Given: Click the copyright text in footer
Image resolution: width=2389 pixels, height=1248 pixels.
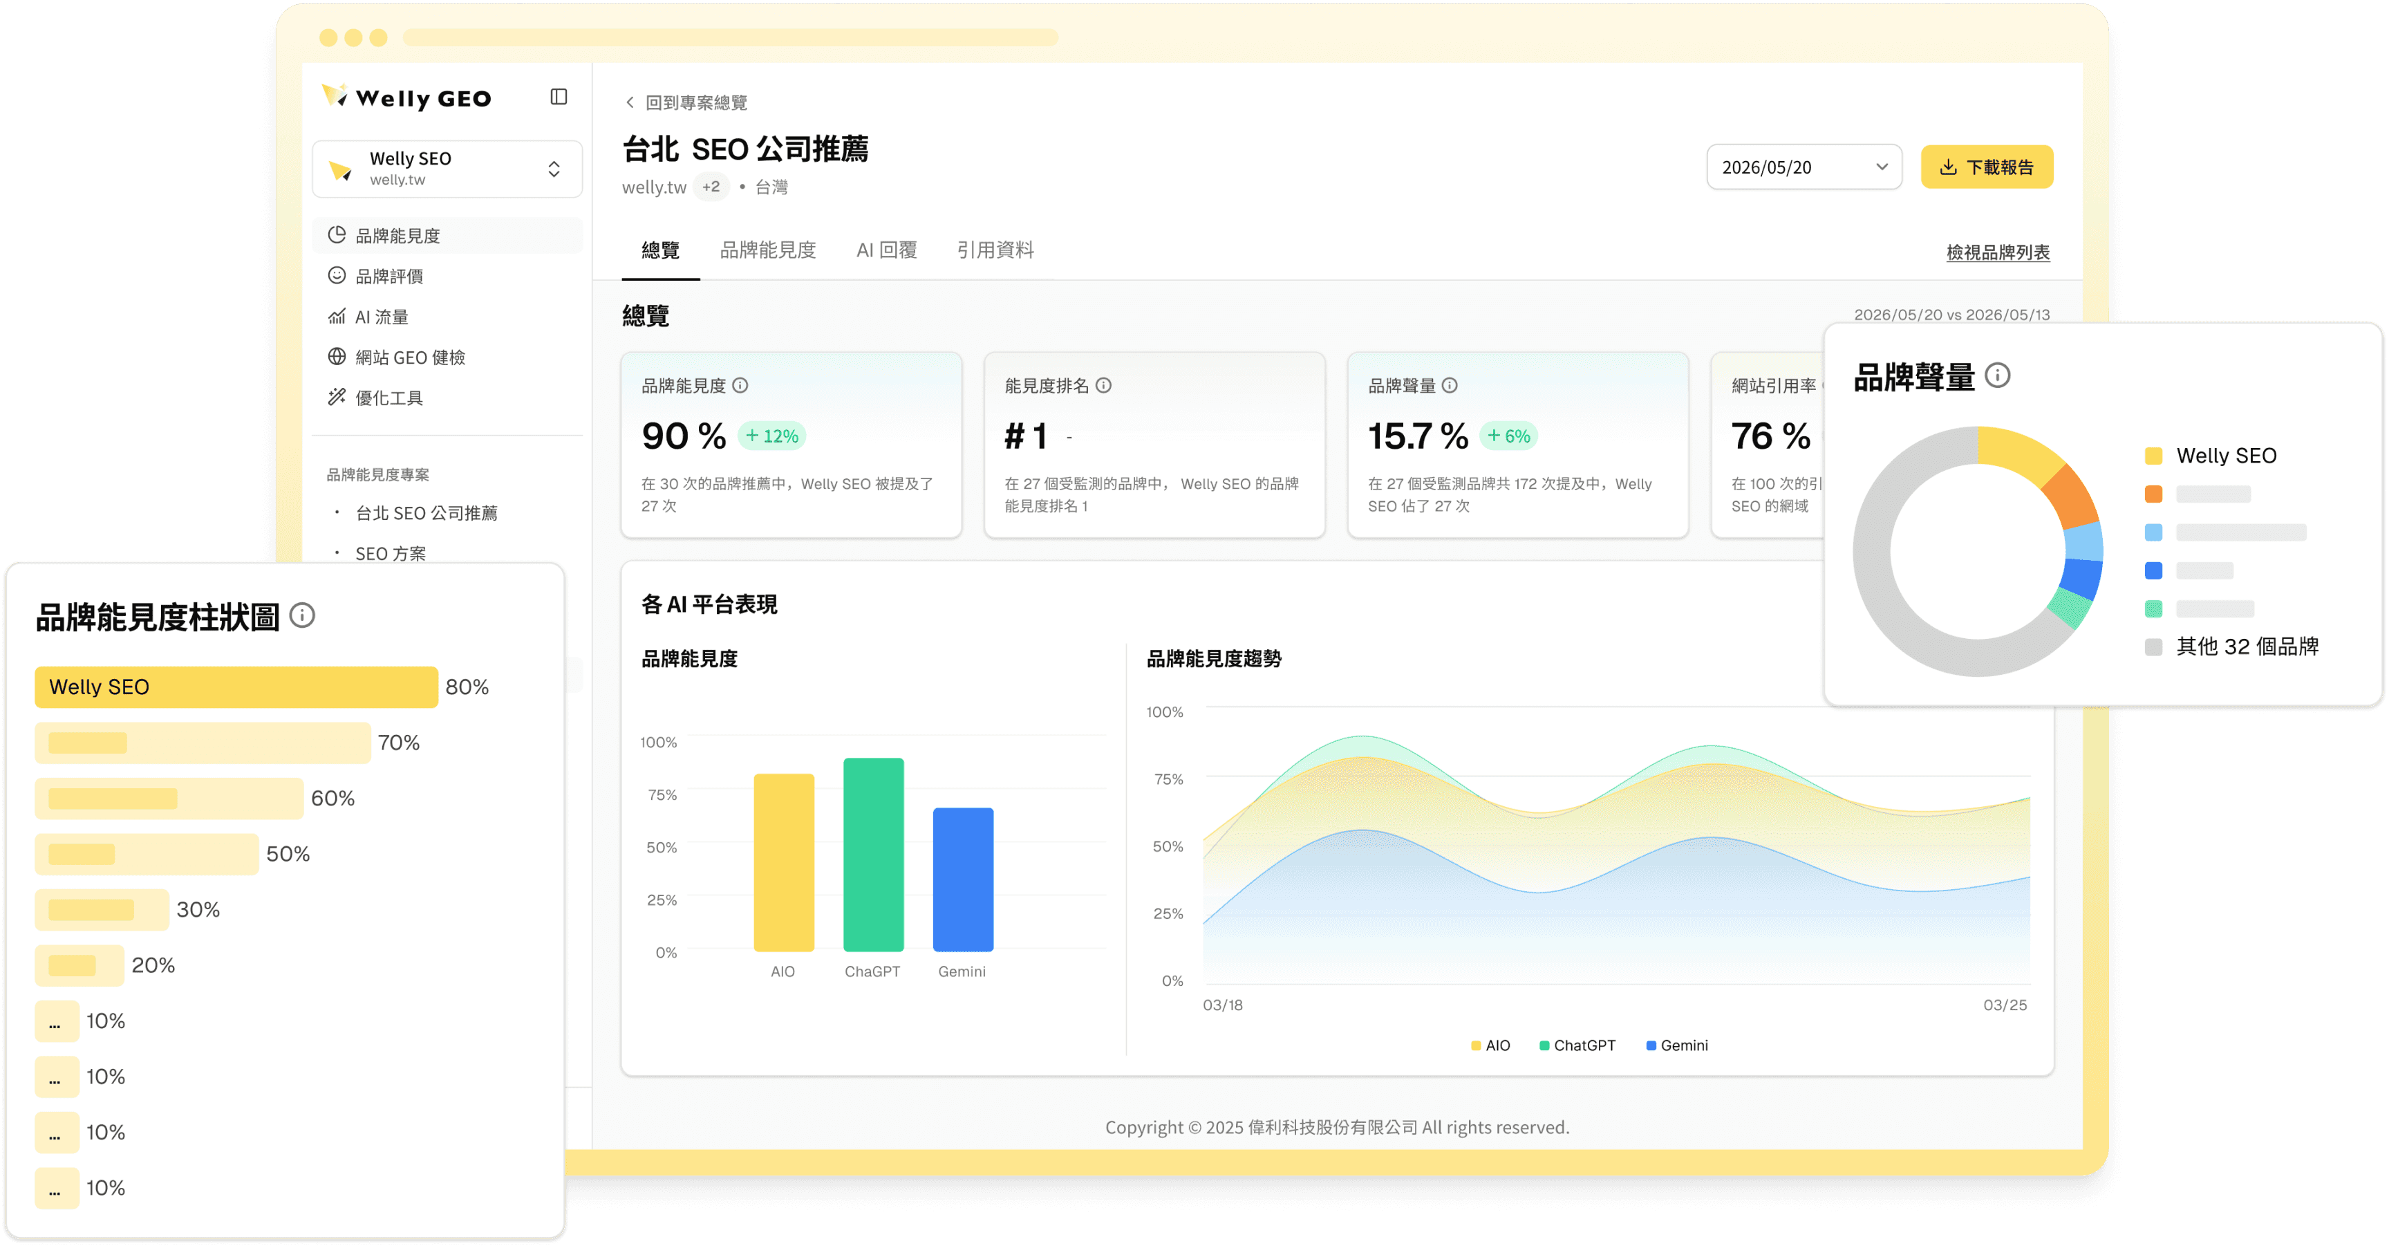Looking at the screenshot, I should tap(1336, 1128).
